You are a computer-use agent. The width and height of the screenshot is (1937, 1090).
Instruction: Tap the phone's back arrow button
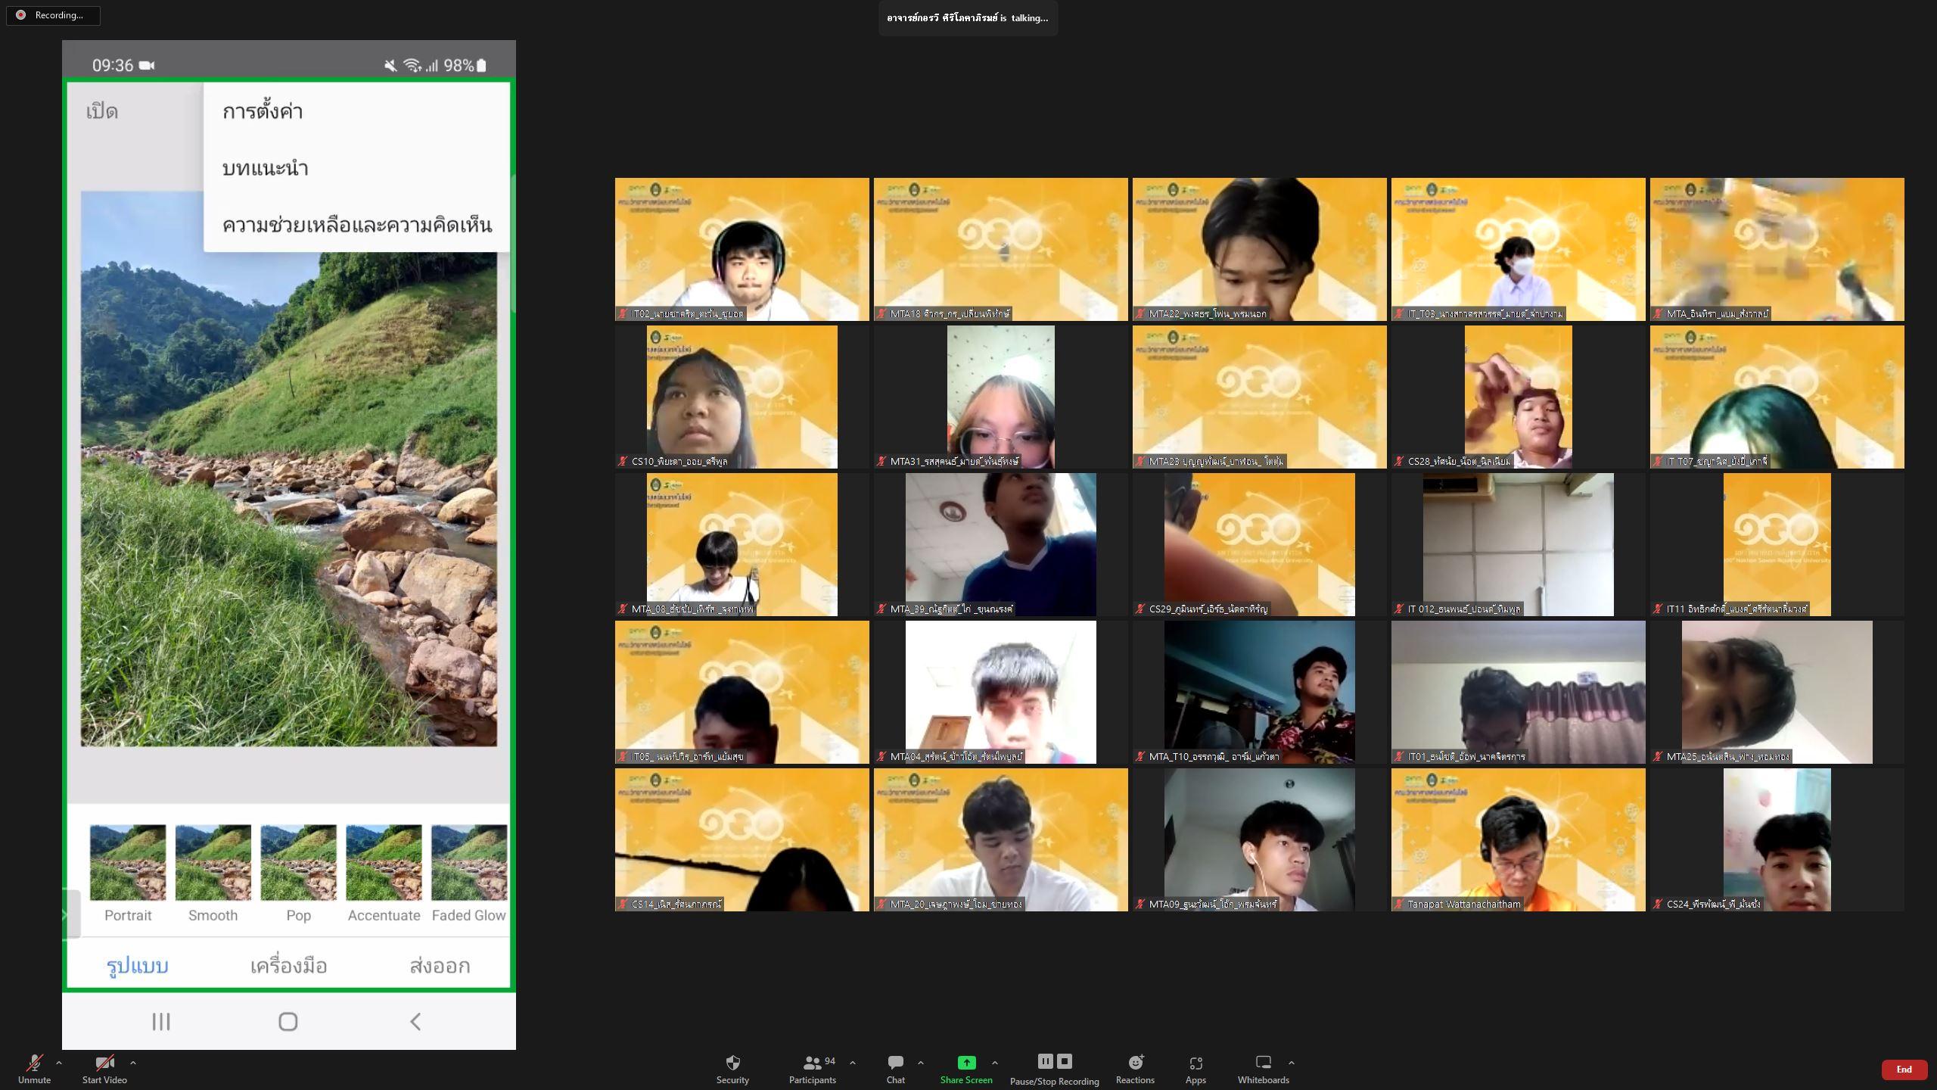click(x=415, y=1021)
